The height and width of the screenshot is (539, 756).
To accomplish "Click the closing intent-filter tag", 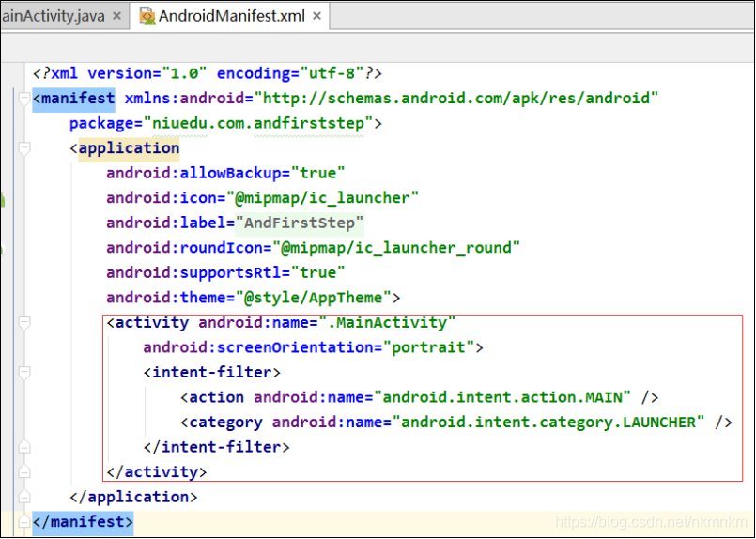I will [217, 447].
